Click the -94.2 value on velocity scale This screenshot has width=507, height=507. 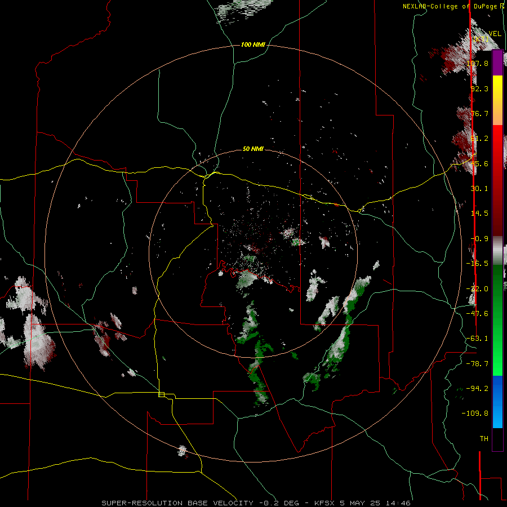(477, 389)
